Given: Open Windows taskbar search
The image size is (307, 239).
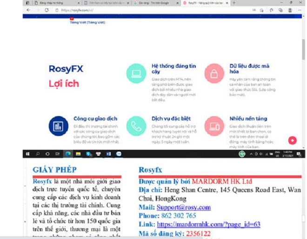Looking at the screenshot, I should (38, 154).
